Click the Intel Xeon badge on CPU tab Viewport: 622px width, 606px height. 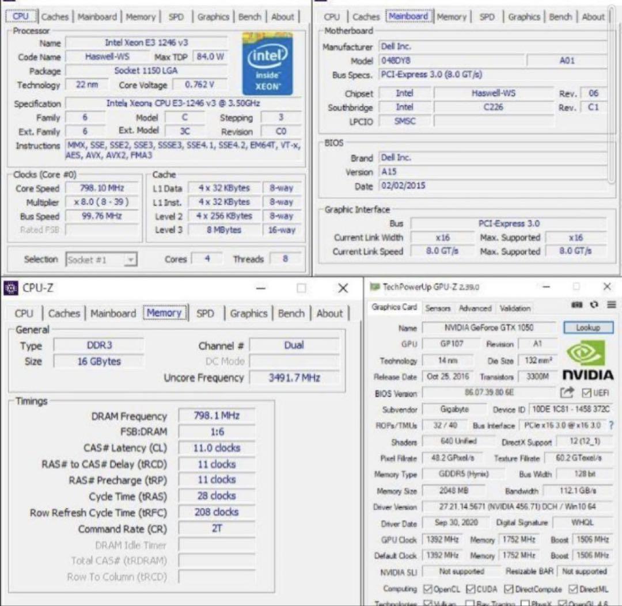coord(267,63)
